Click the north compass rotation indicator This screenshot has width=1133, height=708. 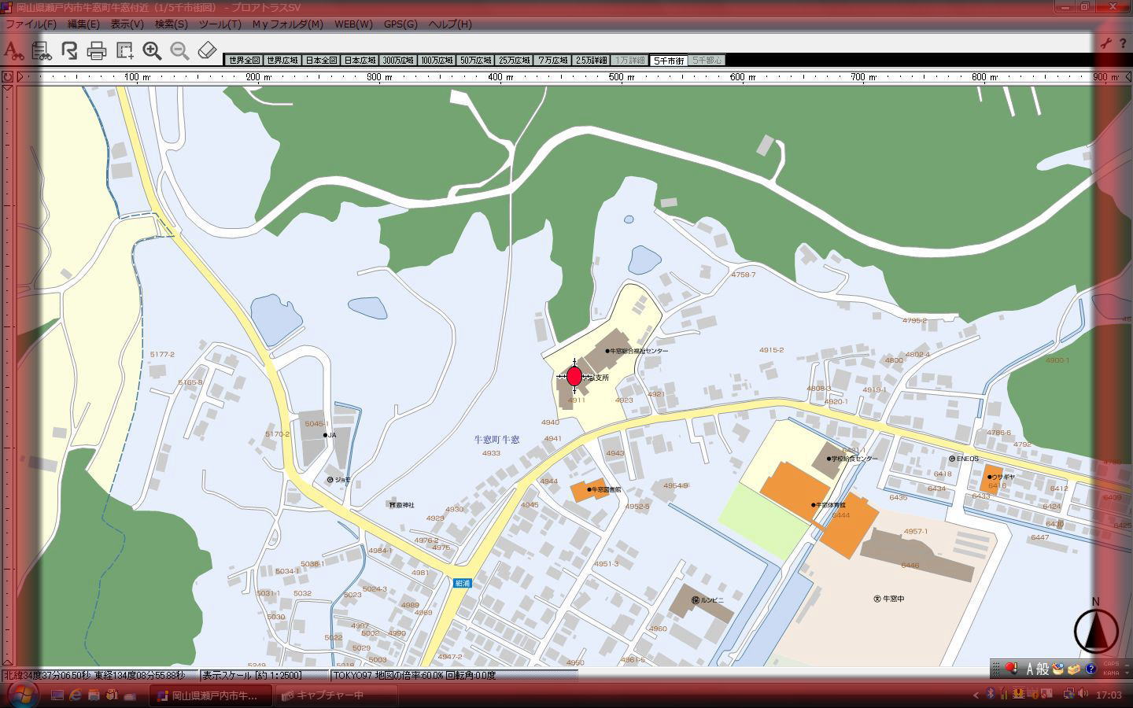point(1096,629)
